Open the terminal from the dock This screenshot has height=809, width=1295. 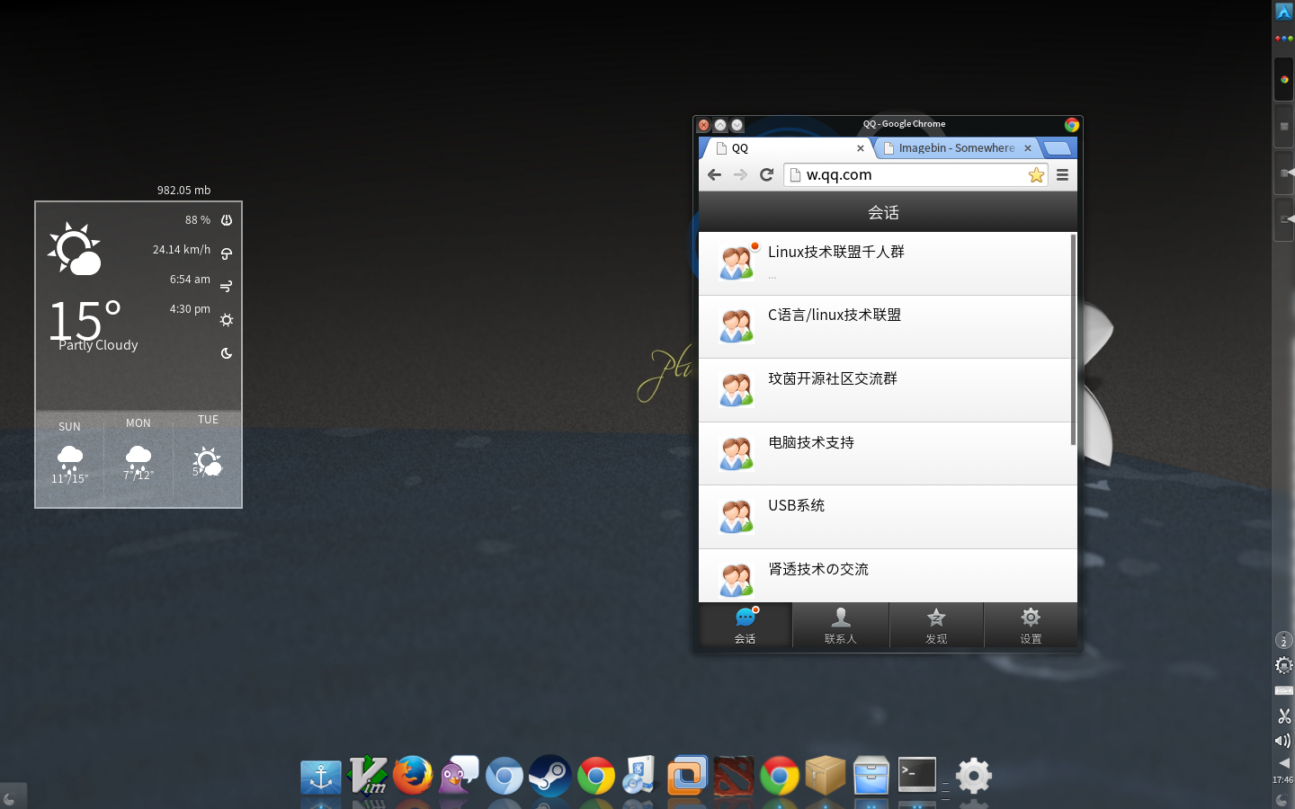coord(917,775)
